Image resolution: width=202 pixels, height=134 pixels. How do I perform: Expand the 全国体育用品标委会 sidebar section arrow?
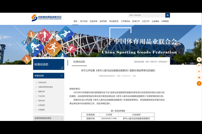click(62, 118)
